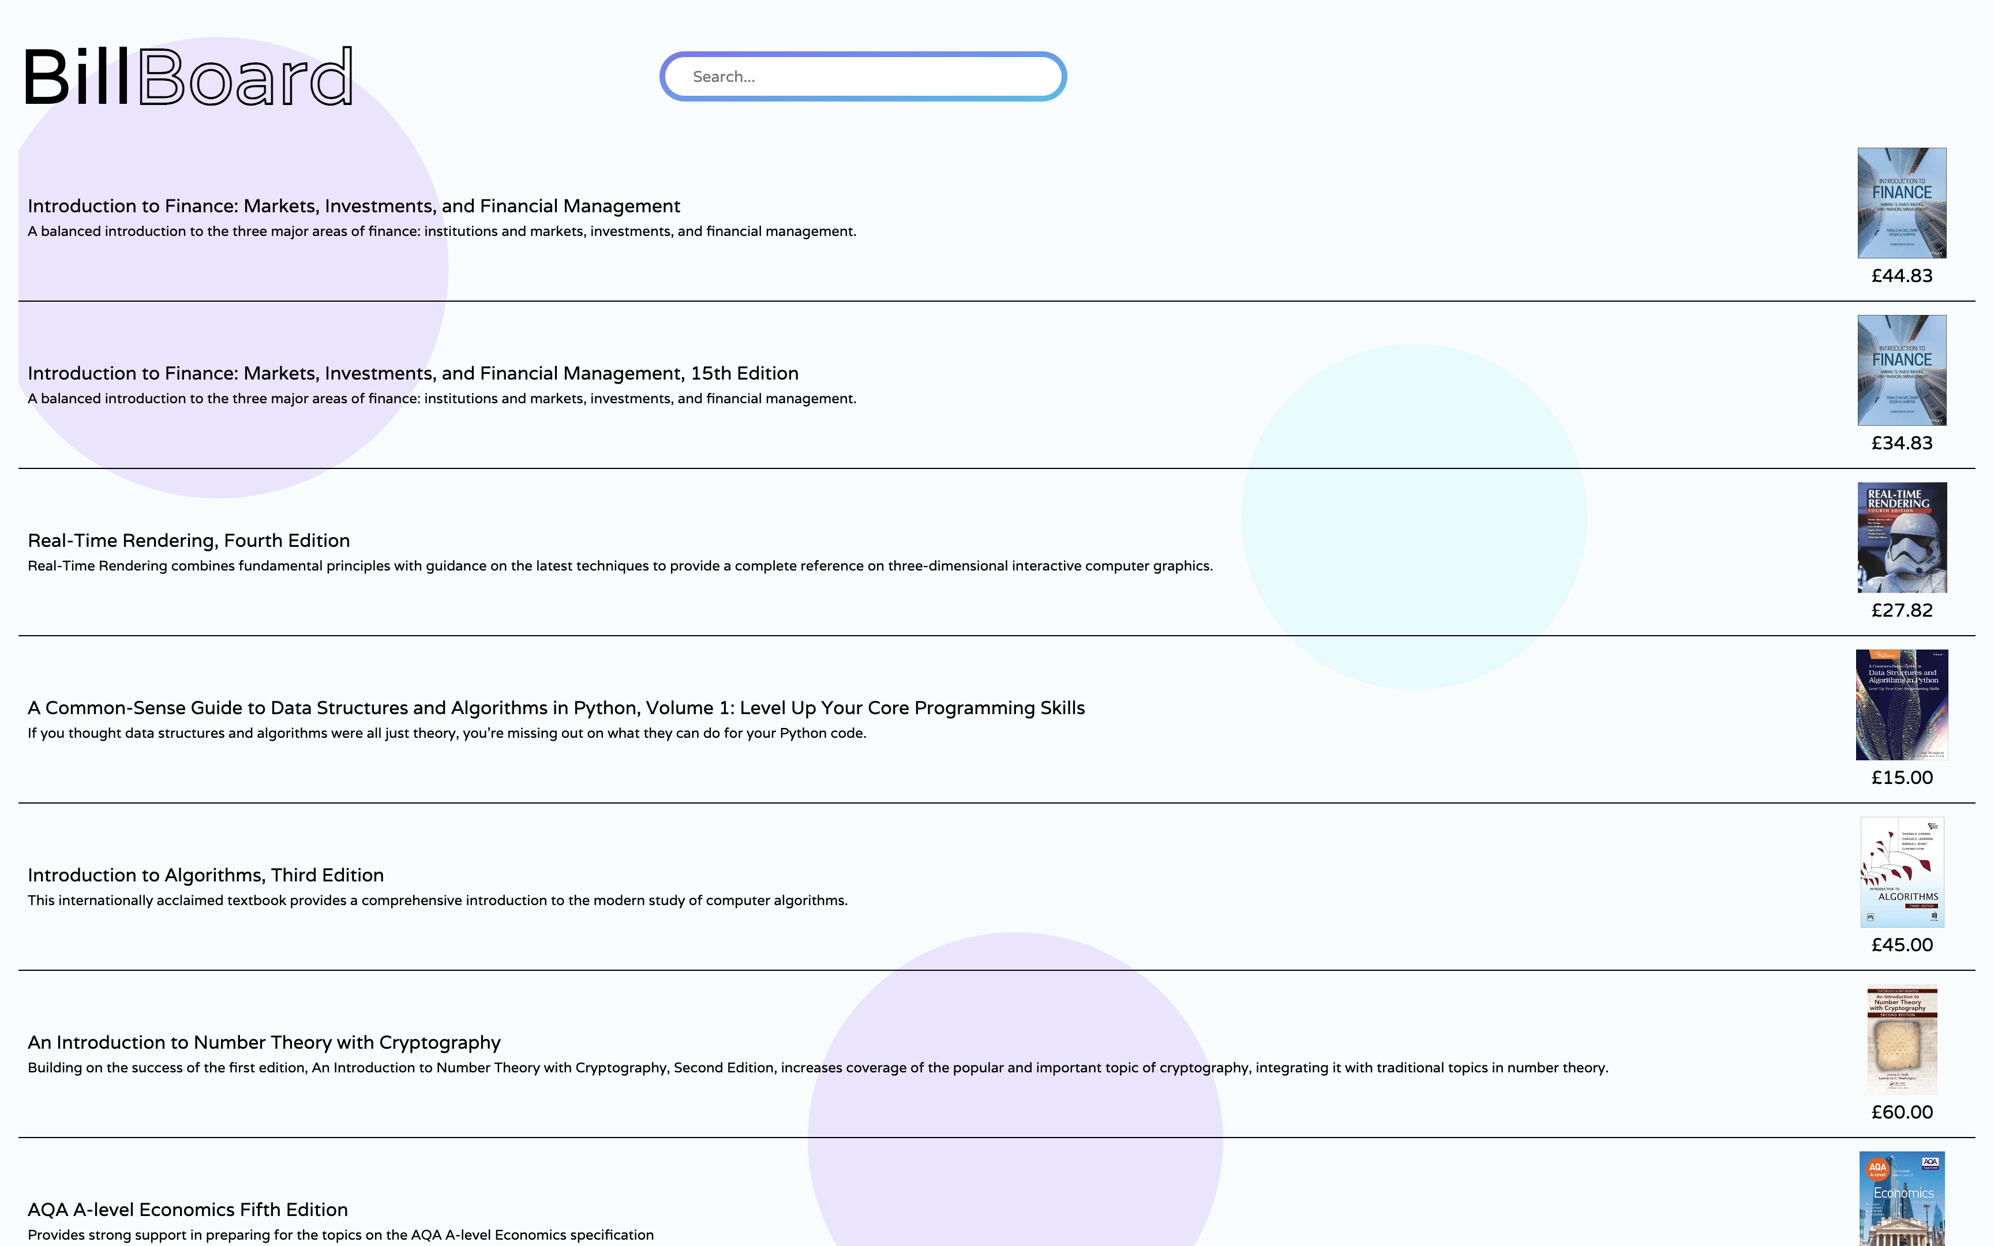This screenshot has height=1246, width=1994.
Task: Open the AQA A-level Economics Fifth Edition title
Action: pyautogui.click(x=188, y=1210)
